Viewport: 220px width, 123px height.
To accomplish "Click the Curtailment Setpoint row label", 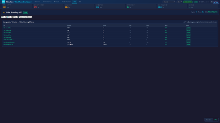I will (9, 42).
